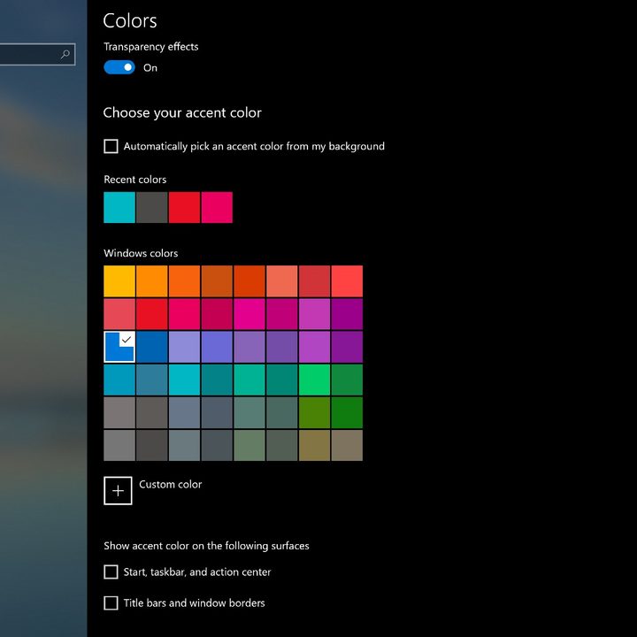Select the camouflage tan swatch ending last row

347,445
